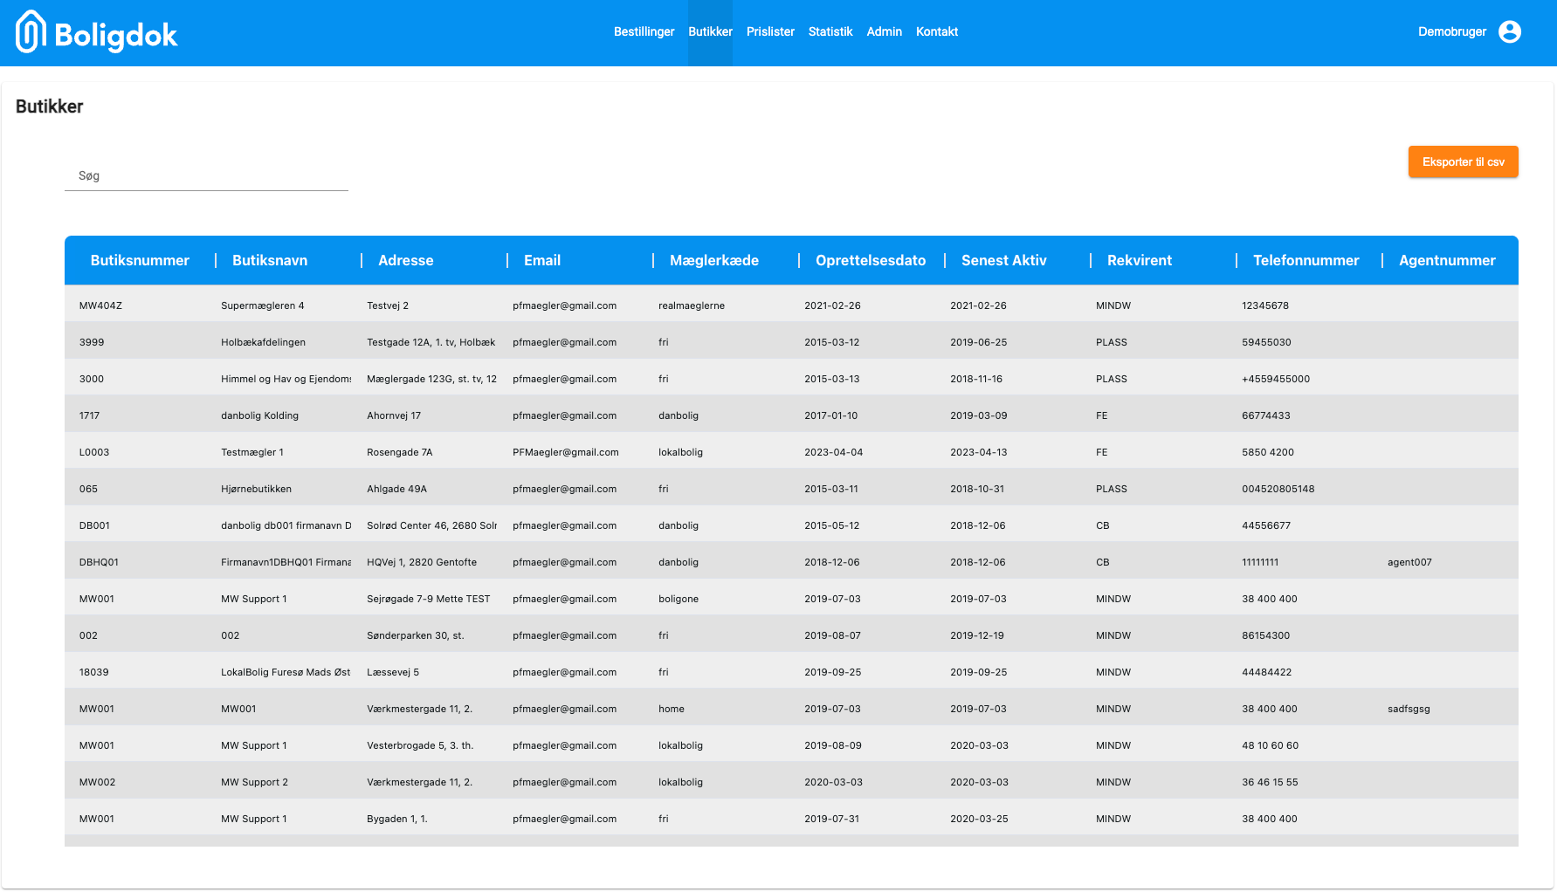
Task: Click Supermægleren 4 store name
Action: point(263,305)
